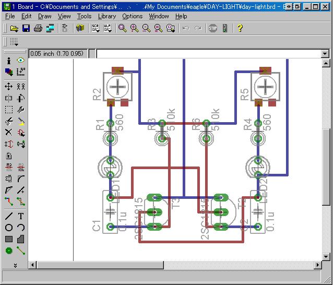
Task: Select the Rotate tool
Action: [21, 98]
